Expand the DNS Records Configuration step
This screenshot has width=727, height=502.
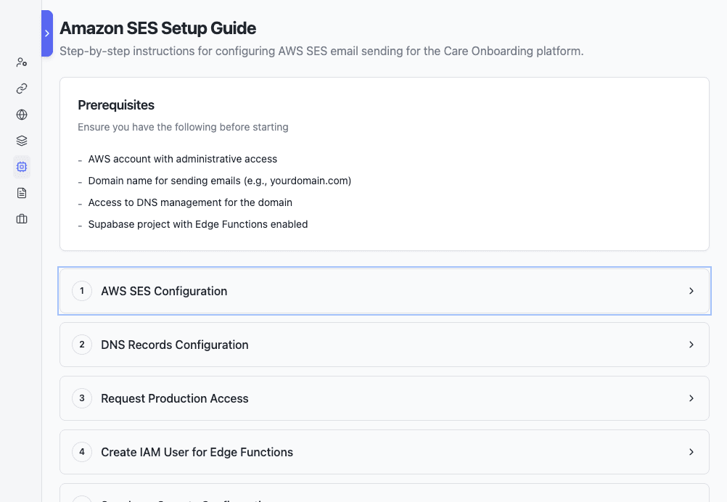pyautogui.click(x=385, y=345)
